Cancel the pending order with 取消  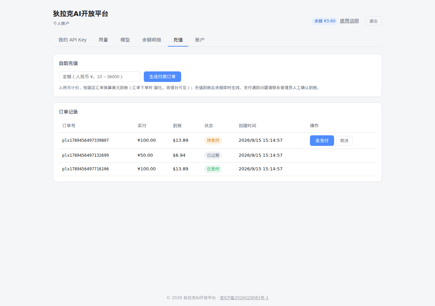click(344, 141)
